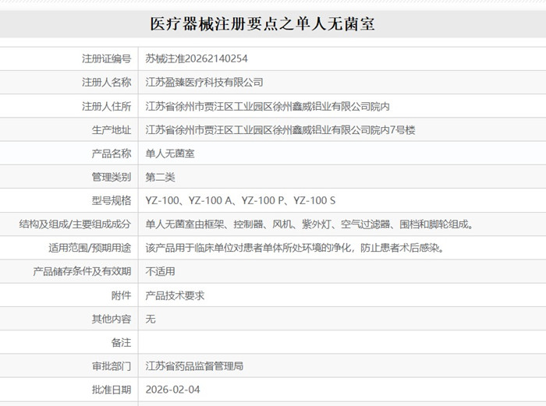
Task: Select the product name value 单人无菌室
Action: click(170, 154)
